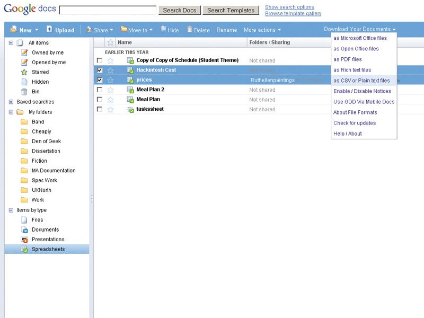Image resolution: width=424 pixels, height=318 pixels.
Task: Click the form icon of taskssheet
Action: [130, 110]
